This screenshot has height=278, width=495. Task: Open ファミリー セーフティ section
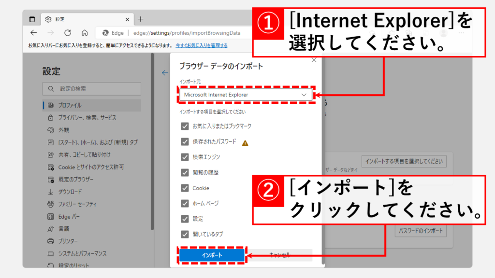pos(77,204)
